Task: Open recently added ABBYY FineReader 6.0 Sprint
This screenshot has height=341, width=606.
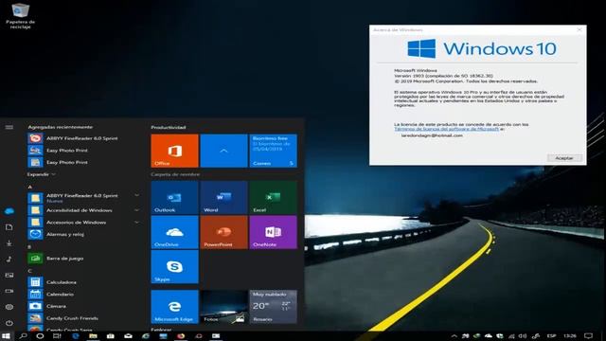Action: pyautogui.click(x=83, y=138)
